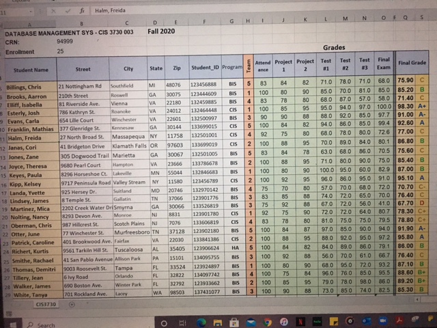This screenshot has height=328, width=437.
Task: Select the Enrollment label cell
Action: tap(20, 52)
